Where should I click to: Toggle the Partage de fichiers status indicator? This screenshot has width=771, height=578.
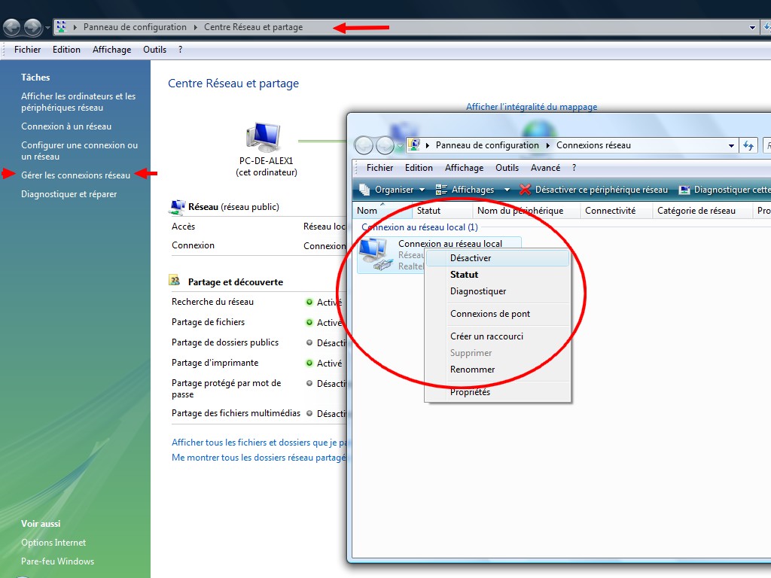(x=309, y=322)
